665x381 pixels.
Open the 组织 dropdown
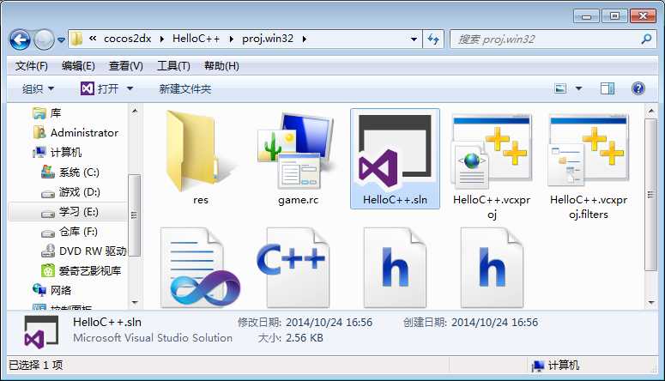tap(38, 88)
